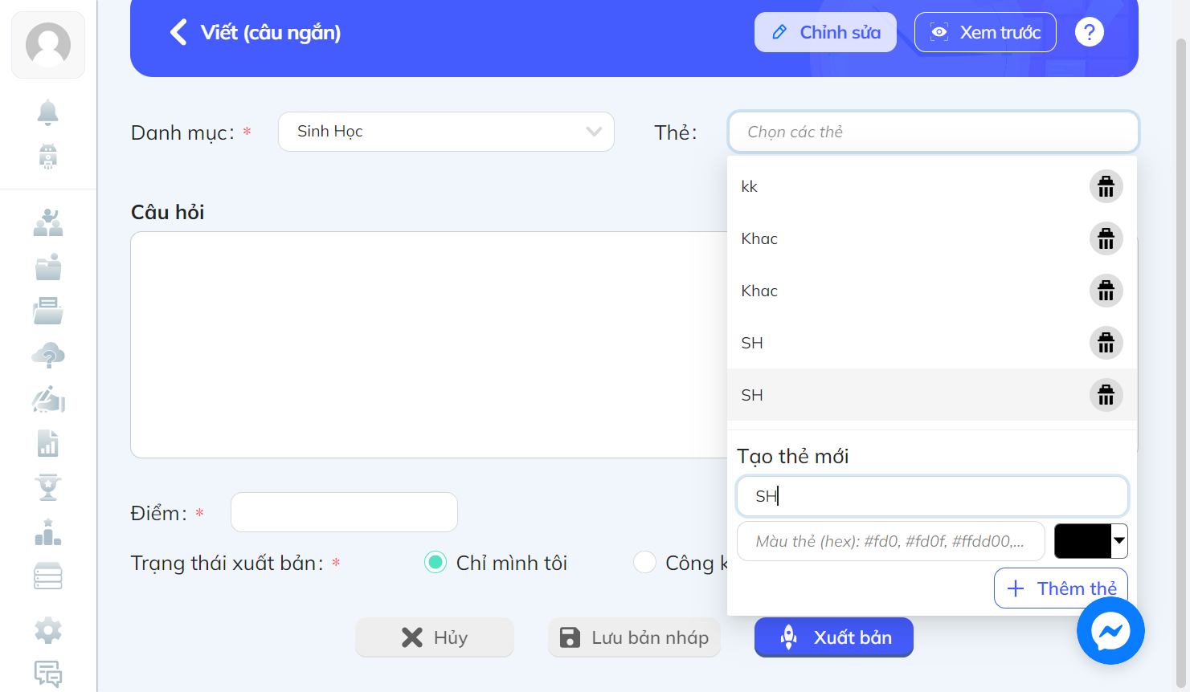Image resolution: width=1190 pixels, height=692 pixels.
Task: Go back using the arrow beside Viết (câu ngắn)
Action: click(x=178, y=32)
